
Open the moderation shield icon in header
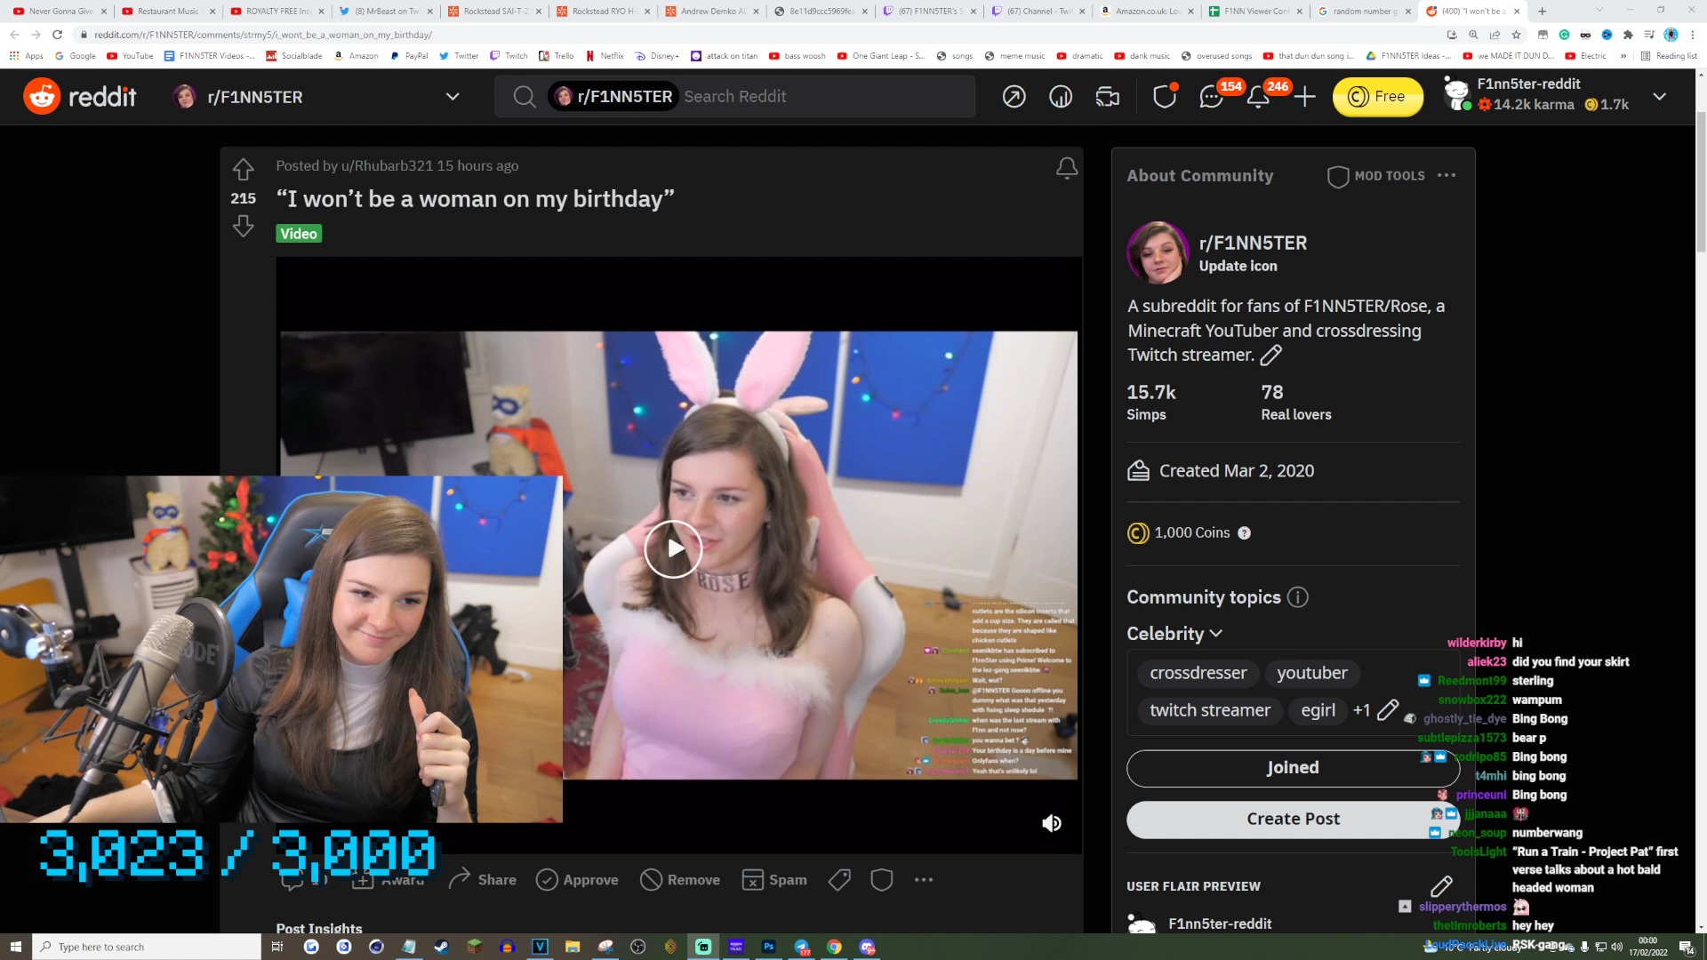click(1165, 97)
